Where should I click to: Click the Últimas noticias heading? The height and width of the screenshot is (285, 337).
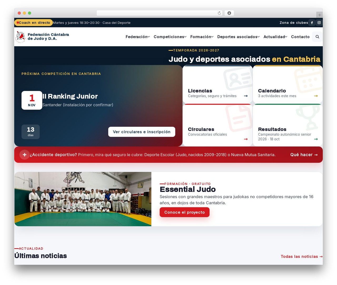(41, 256)
